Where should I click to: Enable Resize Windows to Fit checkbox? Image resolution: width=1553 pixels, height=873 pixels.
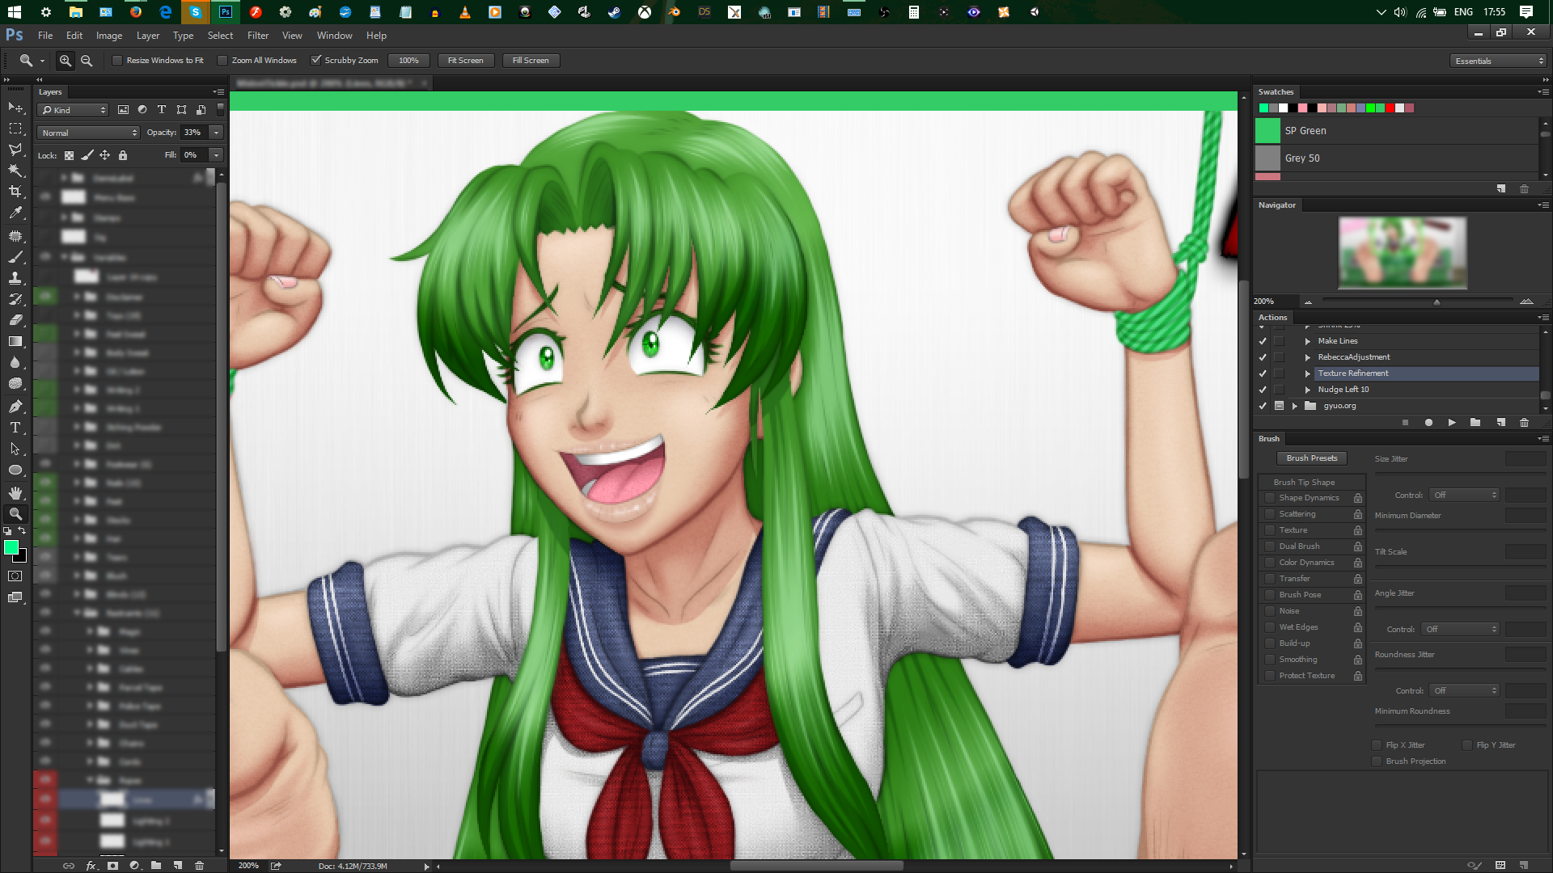click(117, 61)
